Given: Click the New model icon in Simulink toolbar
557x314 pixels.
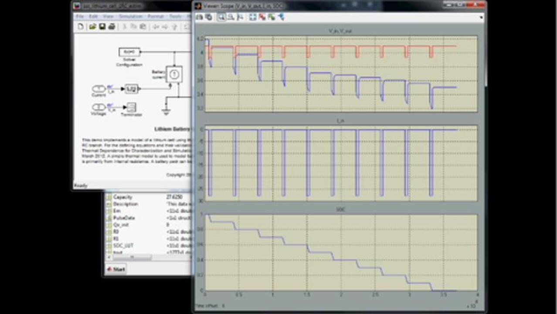Looking at the screenshot, I should coord(81,27).
